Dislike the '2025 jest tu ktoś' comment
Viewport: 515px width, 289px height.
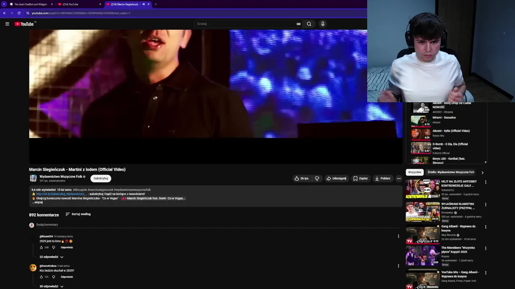54,247
